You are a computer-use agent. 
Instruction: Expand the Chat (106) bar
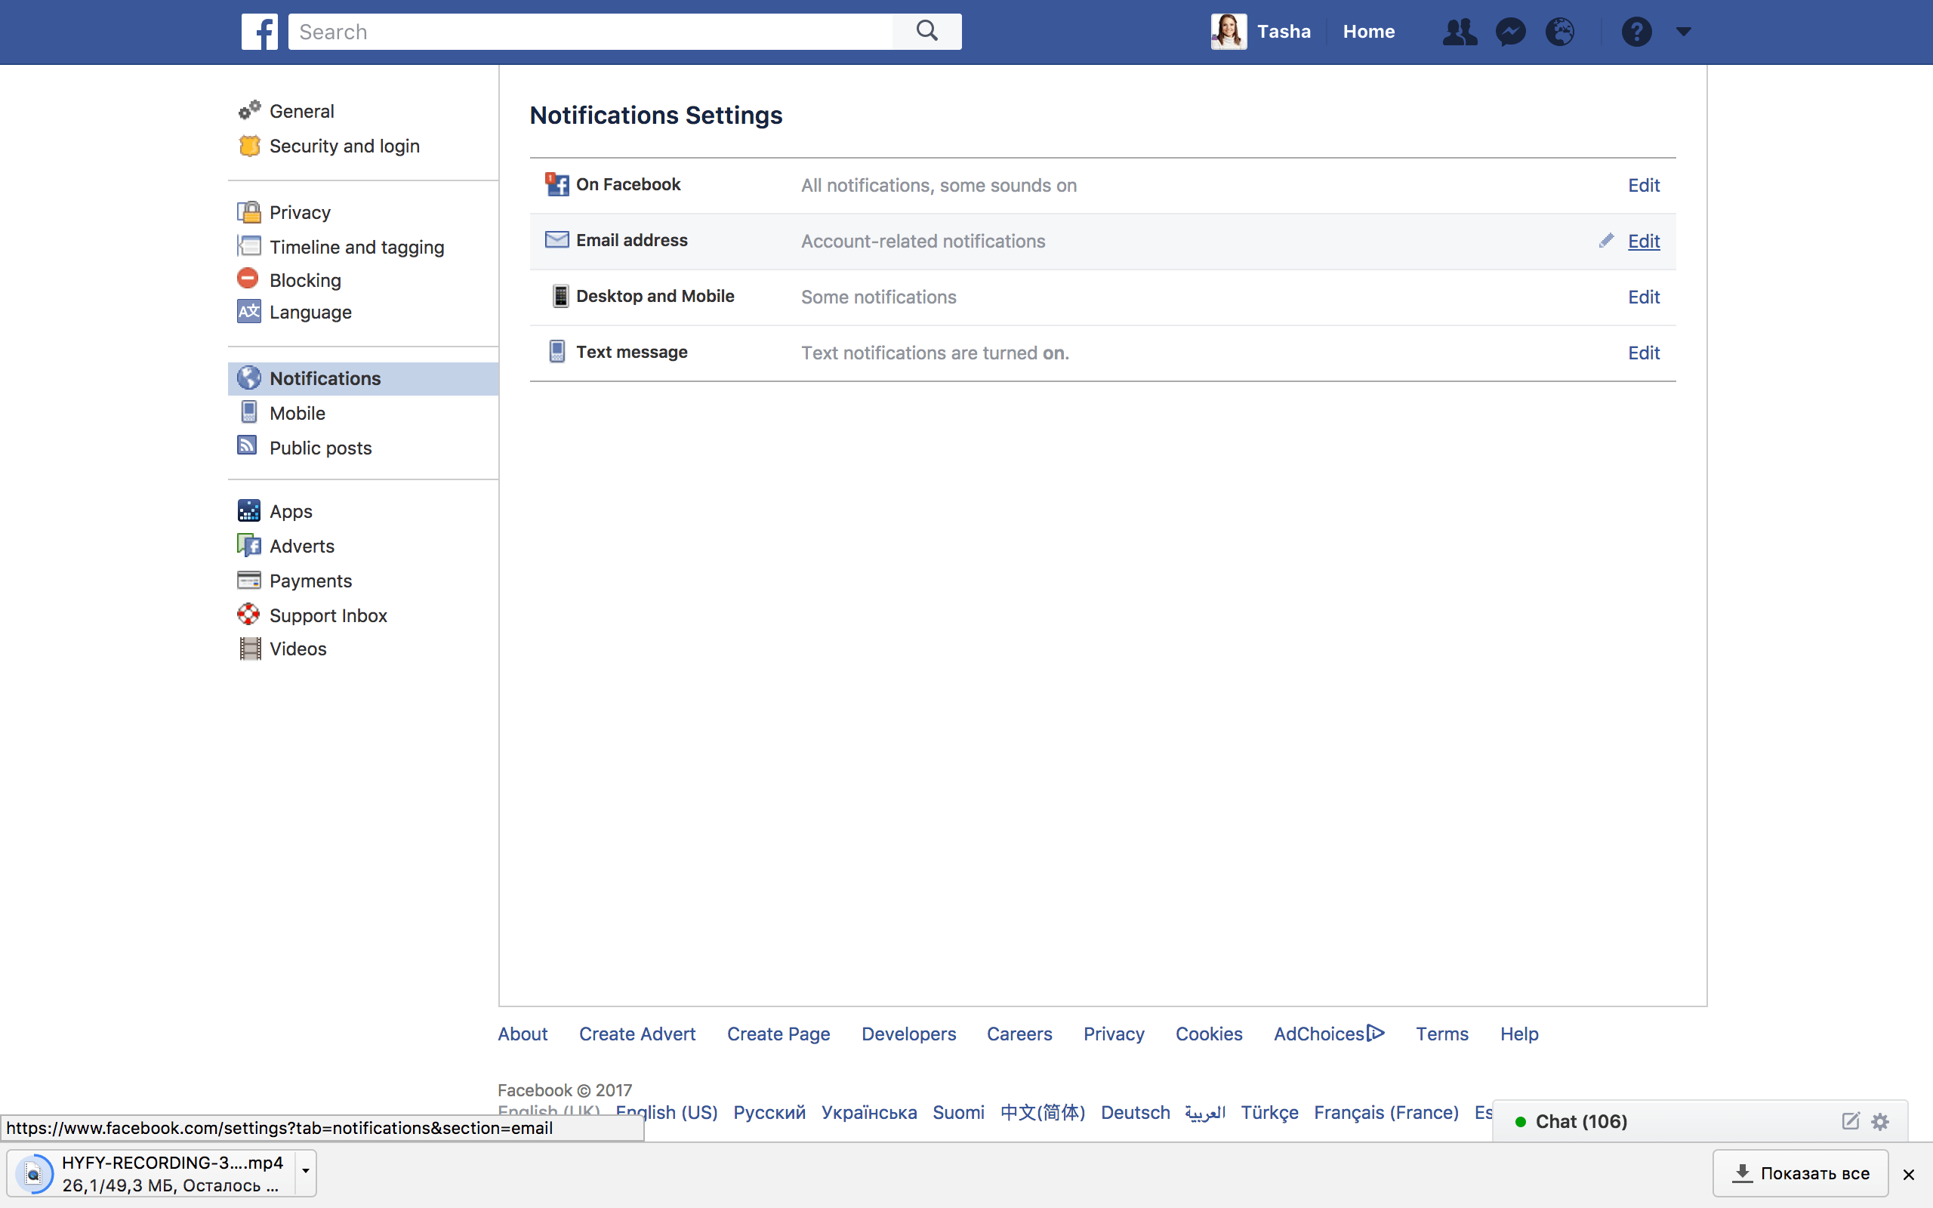pyautogui.click(x=1580, y=1122)
